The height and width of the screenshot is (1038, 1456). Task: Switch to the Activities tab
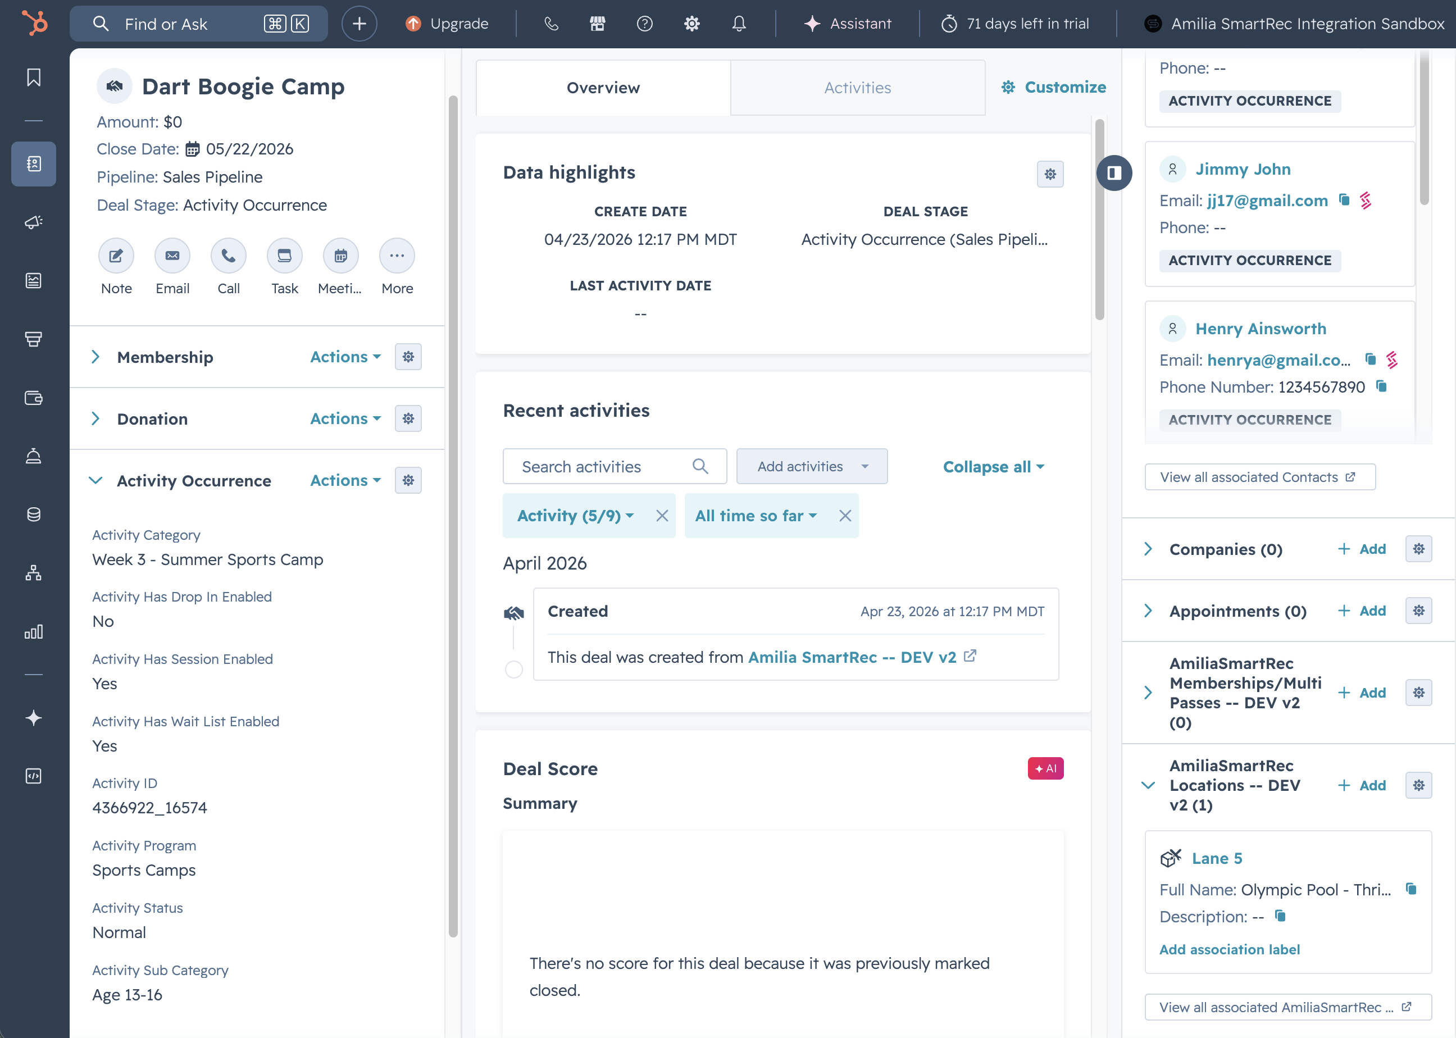(858, 88)
